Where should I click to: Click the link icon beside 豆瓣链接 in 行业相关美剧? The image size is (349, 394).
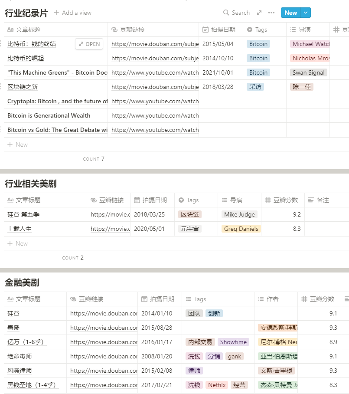(94, 200)
